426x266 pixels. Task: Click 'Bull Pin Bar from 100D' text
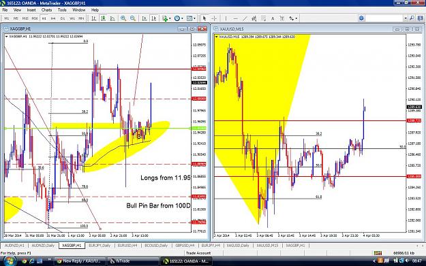pos(158,205)
